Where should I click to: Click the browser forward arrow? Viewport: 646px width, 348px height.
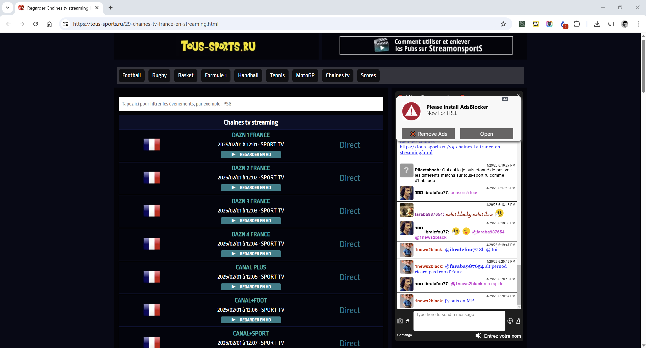tap(22, 24)
